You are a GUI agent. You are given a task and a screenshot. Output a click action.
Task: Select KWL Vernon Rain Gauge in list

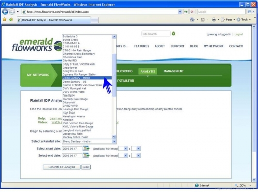pos(87,123)
